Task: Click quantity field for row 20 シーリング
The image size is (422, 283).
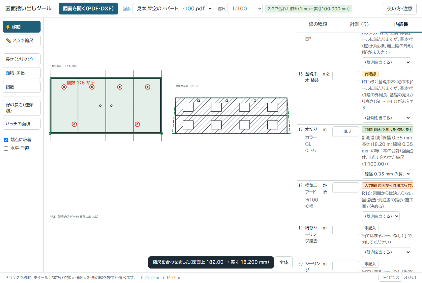Action: click(346, 266)
